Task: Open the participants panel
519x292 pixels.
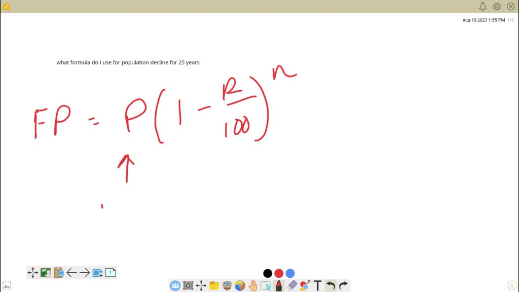Action: [x=174, y=285]
